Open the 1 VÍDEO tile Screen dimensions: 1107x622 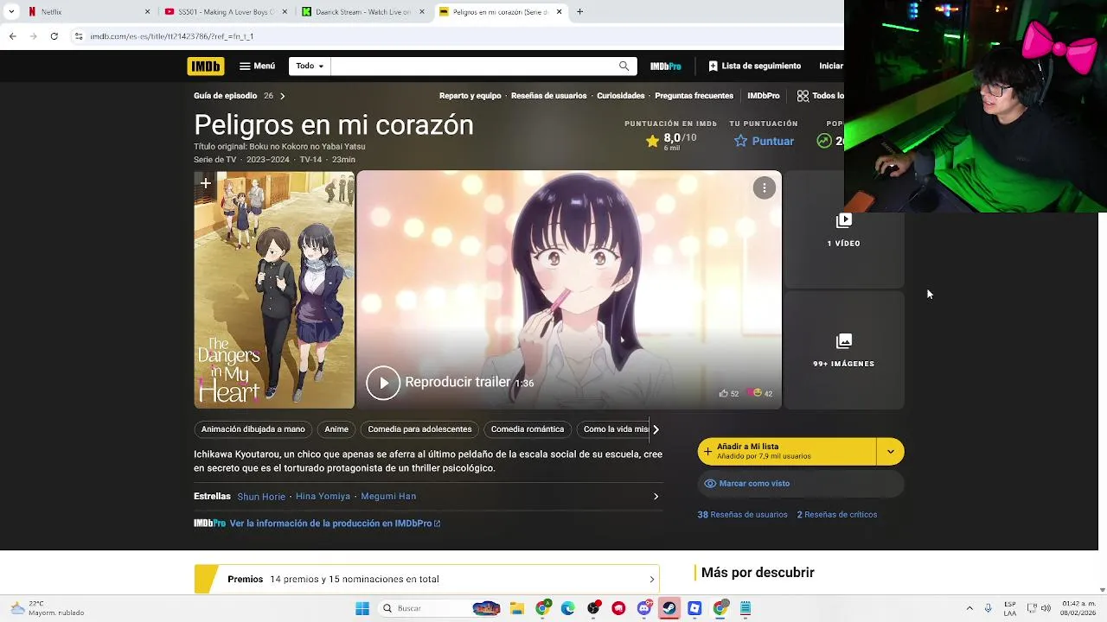843,230
